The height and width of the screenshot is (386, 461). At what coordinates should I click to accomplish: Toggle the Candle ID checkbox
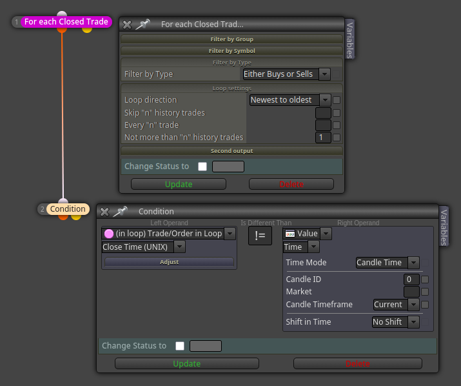[425, 279]
